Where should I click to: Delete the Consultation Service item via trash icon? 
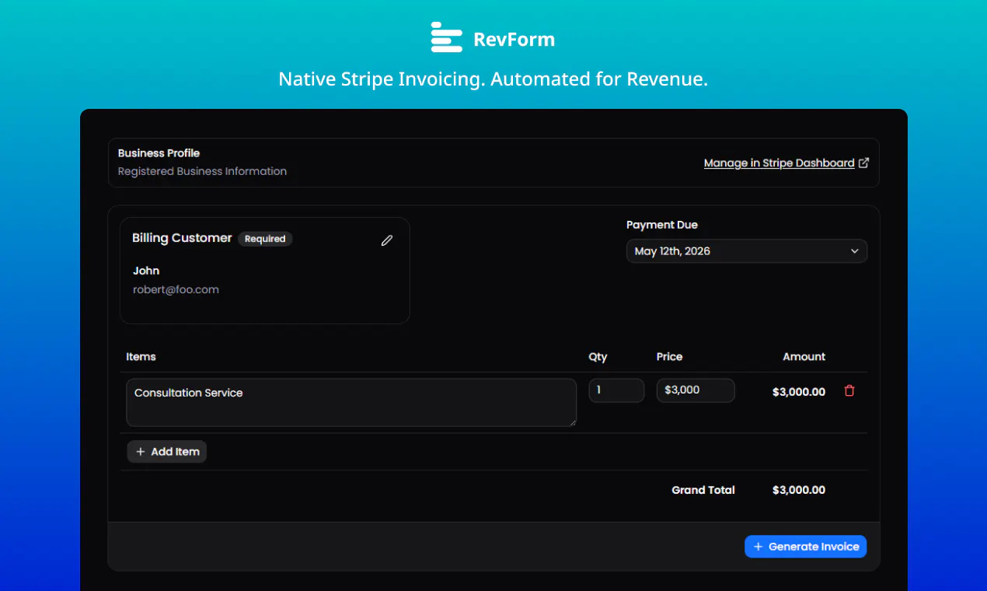[849, 391]
